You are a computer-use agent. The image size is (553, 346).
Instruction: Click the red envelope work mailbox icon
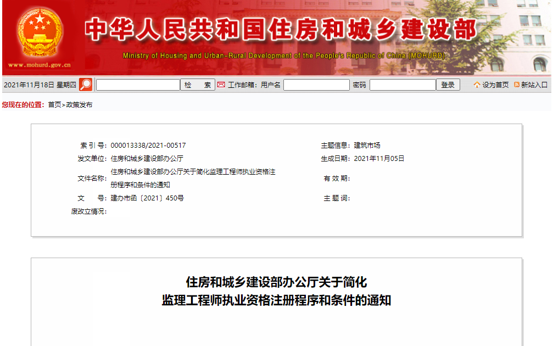coord(221,85)
